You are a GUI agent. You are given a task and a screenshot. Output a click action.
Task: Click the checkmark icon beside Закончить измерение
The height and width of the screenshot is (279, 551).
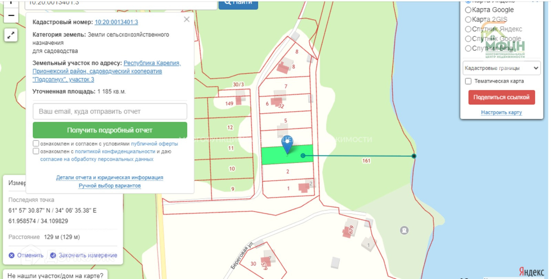[x=53, y=255]
